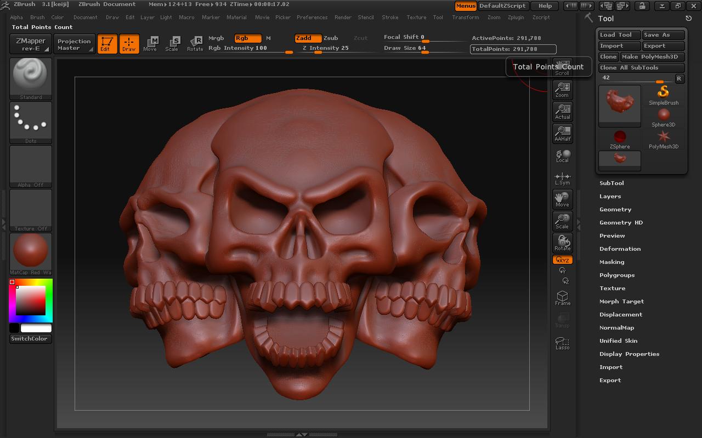Select the SimpleBrush tool
The height and width of the screenshot is (438, 702).
click(x=664, y=95)
